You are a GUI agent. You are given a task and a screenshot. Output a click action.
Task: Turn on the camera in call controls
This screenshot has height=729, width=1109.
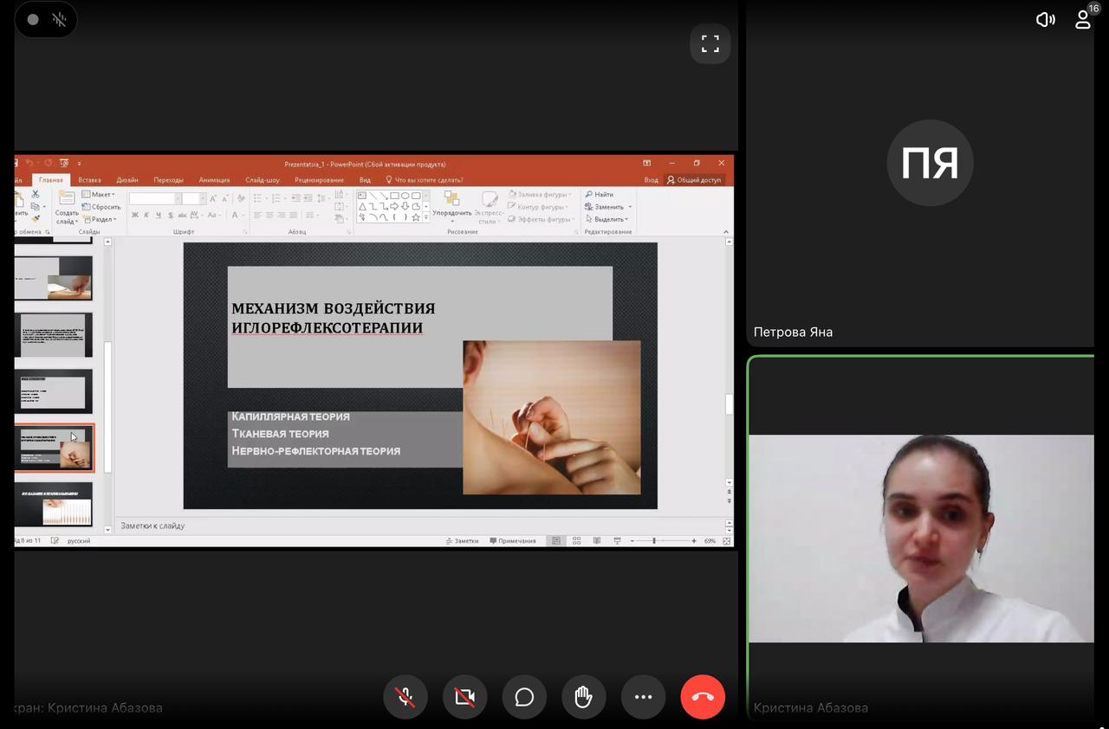[x=465, y=697]
